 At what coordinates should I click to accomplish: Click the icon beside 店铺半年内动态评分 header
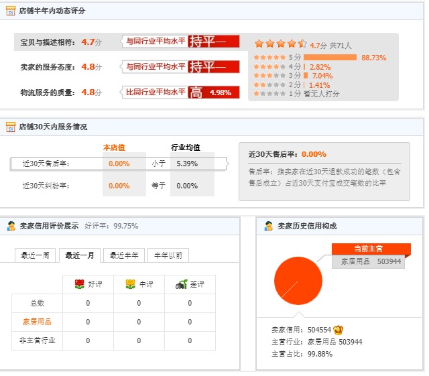[11, 11]
